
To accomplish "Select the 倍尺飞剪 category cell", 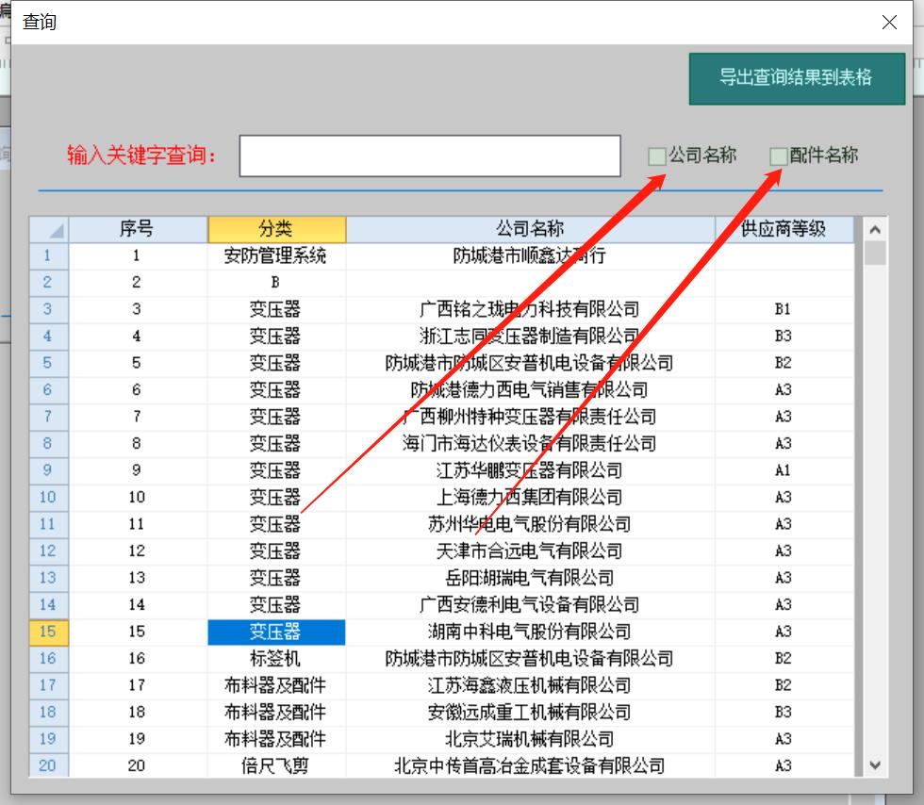I will [x=276, y=766].
